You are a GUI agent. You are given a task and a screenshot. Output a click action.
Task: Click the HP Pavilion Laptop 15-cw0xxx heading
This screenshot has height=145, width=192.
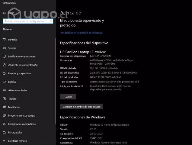click(83, 52)
